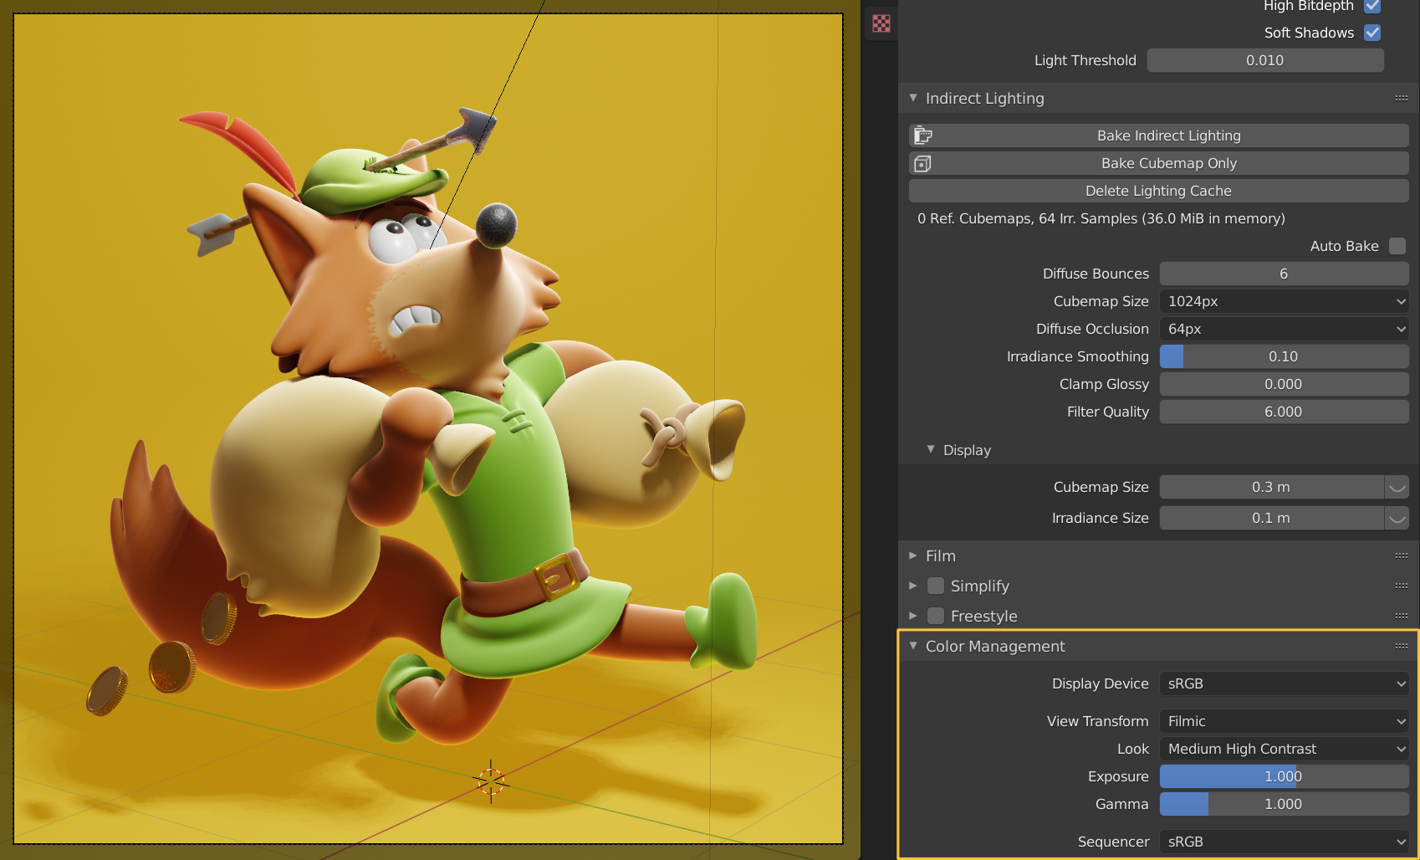Viewport: 1420px width, 860px height.
Task: Collapse the Color Management panel
Action: 913,646
